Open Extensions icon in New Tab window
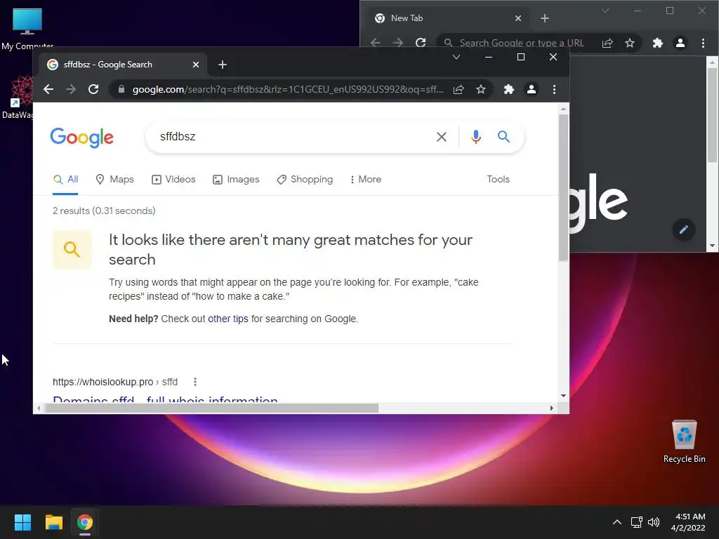Screen dimensions: 719x539 (657, 43)
